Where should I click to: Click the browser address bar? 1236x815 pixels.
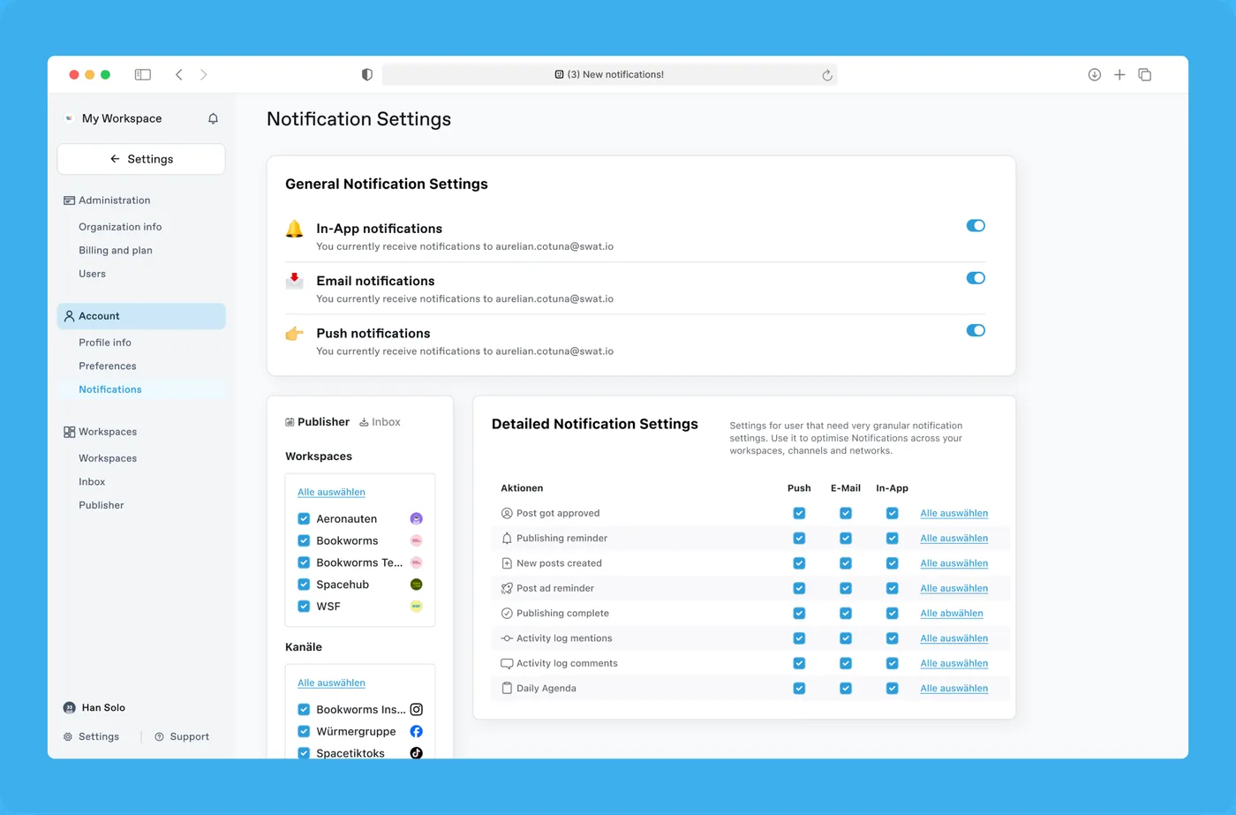[609, 75]
